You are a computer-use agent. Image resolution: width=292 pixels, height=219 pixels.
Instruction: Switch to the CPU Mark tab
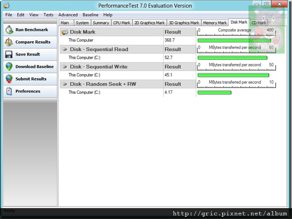122,23
